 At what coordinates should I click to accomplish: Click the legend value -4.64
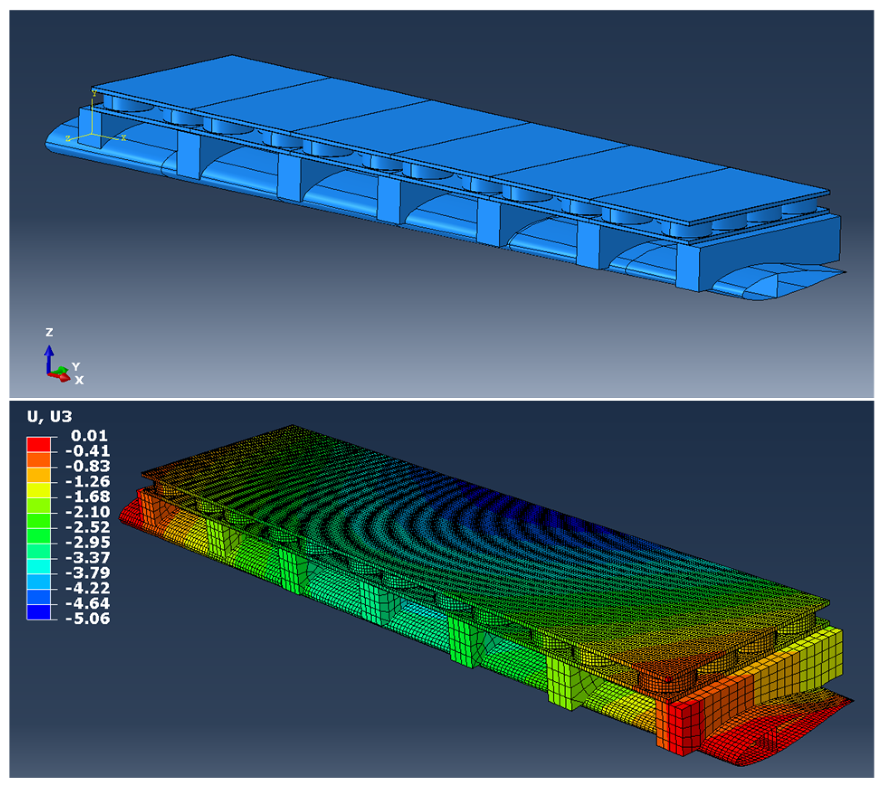(x=88, y=604)
